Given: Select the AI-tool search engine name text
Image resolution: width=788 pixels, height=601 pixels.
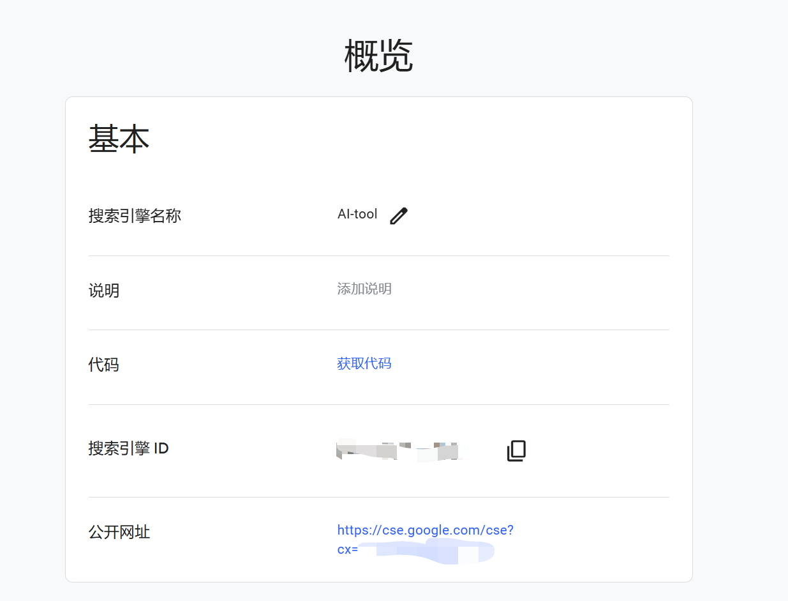Looking at the screenshot, I should tap(357, 214).
